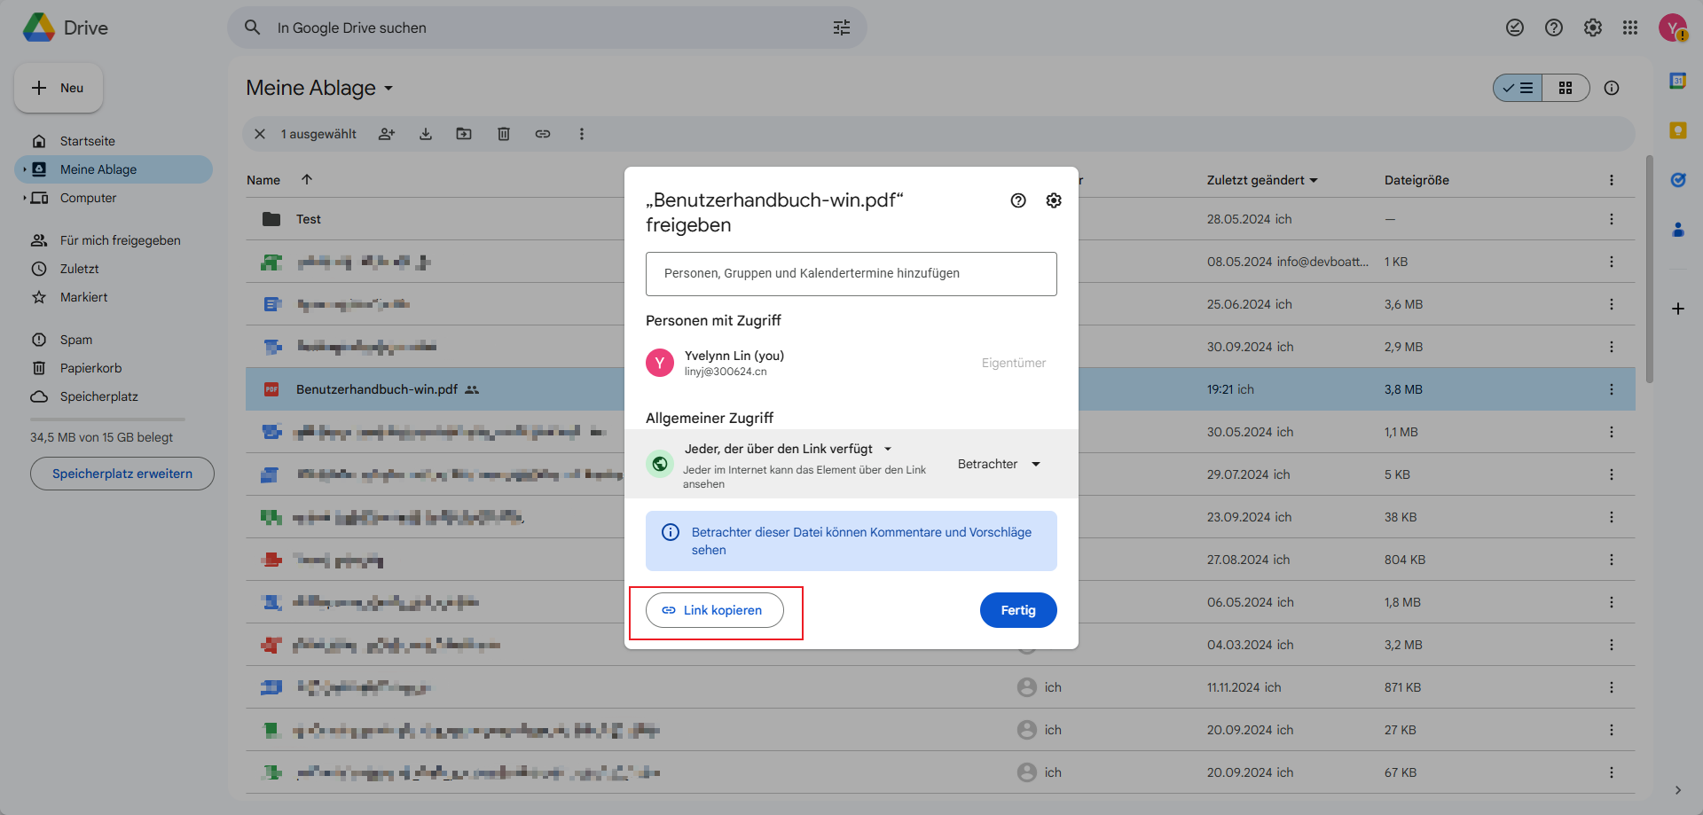This screenshot has height=815, width=1703.
Task: Click Speicherplatz erweitern button
Action: click(122, 474)
